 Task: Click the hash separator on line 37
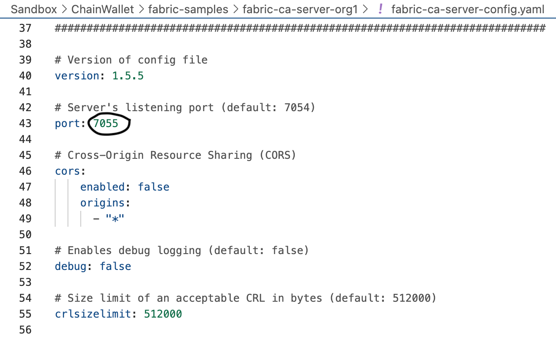(300, 28)
